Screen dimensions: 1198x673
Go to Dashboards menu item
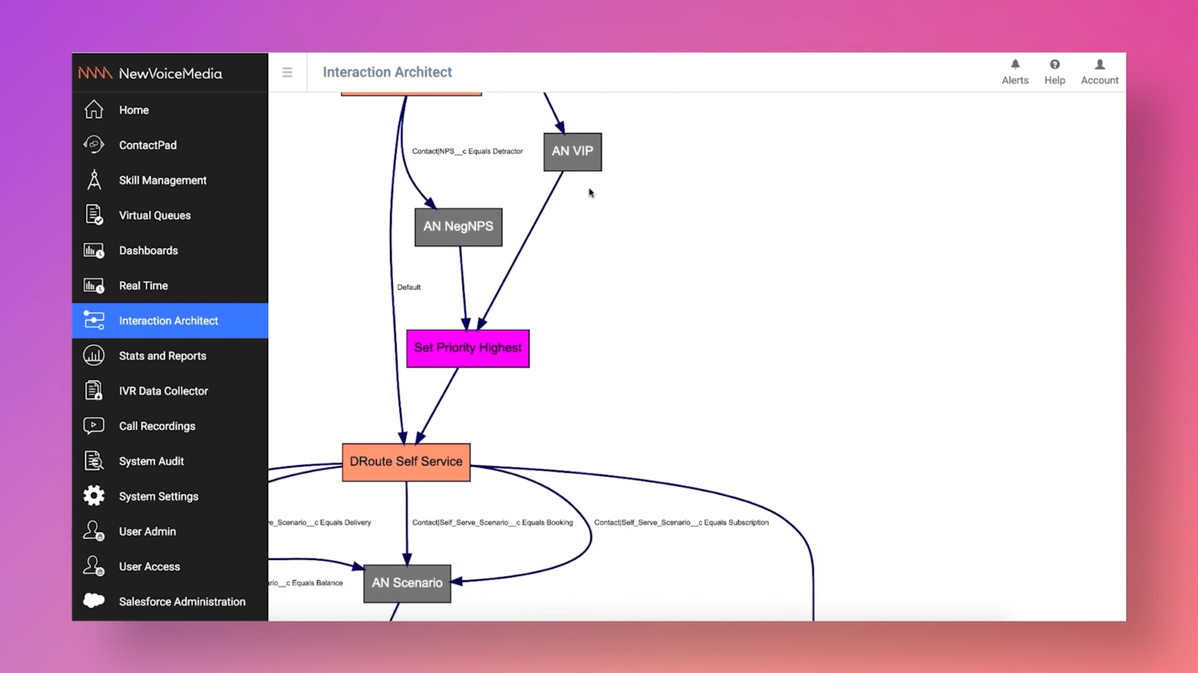click(148, 251)
